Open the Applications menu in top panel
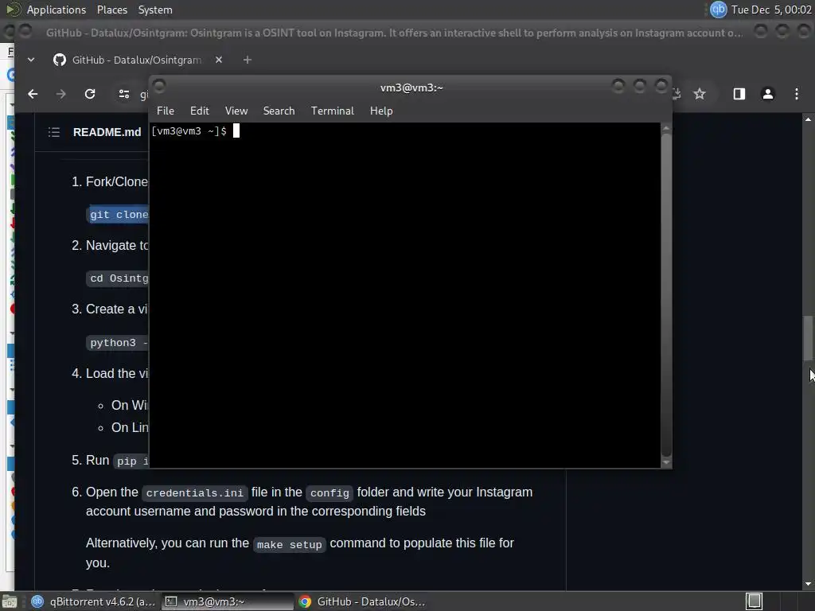This screenshot has width=815, height=611. (57, 10)
